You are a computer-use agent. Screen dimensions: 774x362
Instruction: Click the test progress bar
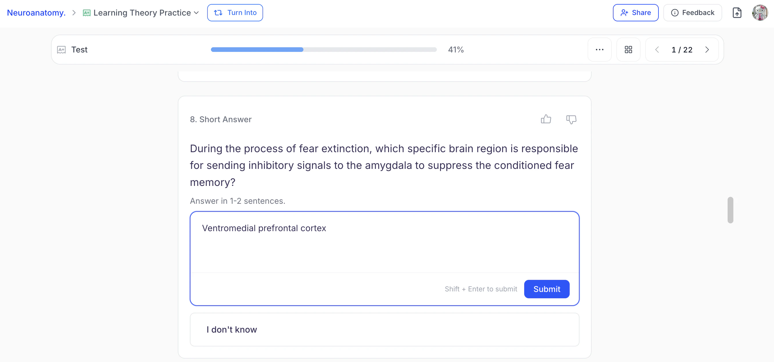pyautogui.click(x=324, y=50)
